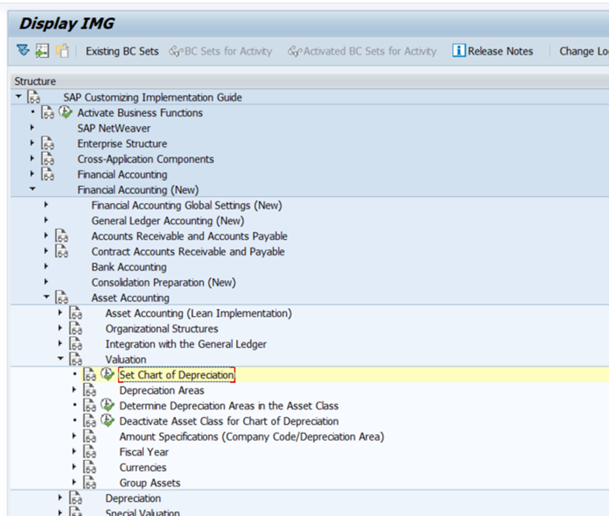The height and width of the screenshot is (516, 609).
Task: Expand the Fiscal Year node
Action: click(x=74, y=451)
